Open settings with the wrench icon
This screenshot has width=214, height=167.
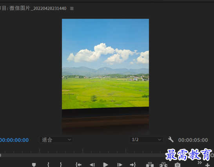point(170,140)
